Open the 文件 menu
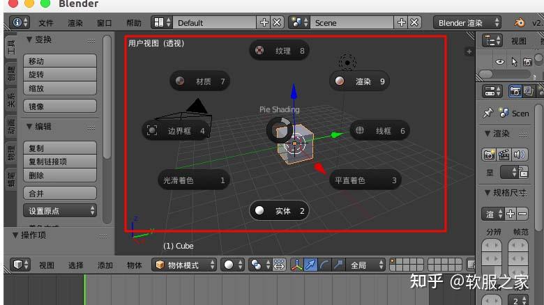 46,23
